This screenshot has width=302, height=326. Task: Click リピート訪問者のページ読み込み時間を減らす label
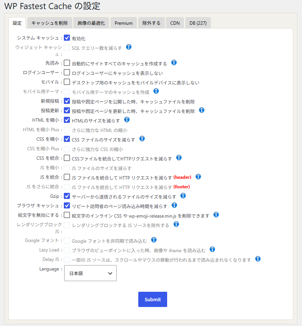pyautogui.click(x=120, y=206)
